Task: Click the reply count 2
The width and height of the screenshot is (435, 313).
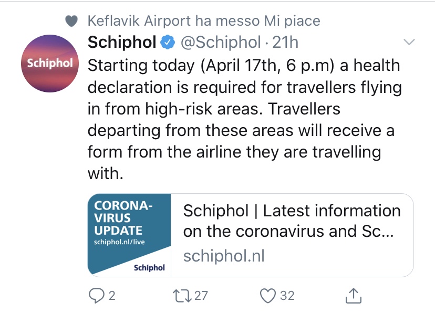Action: pos(111,296)
